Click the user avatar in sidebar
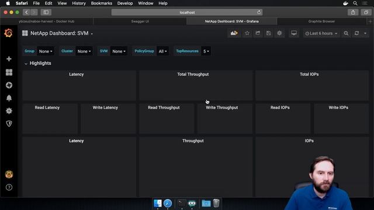374x210 pixels. pos(9,174)
